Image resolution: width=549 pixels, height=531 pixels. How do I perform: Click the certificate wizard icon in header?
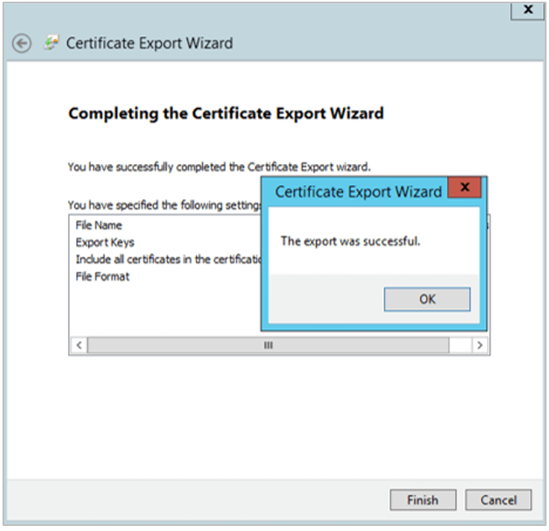pos(52,44)
